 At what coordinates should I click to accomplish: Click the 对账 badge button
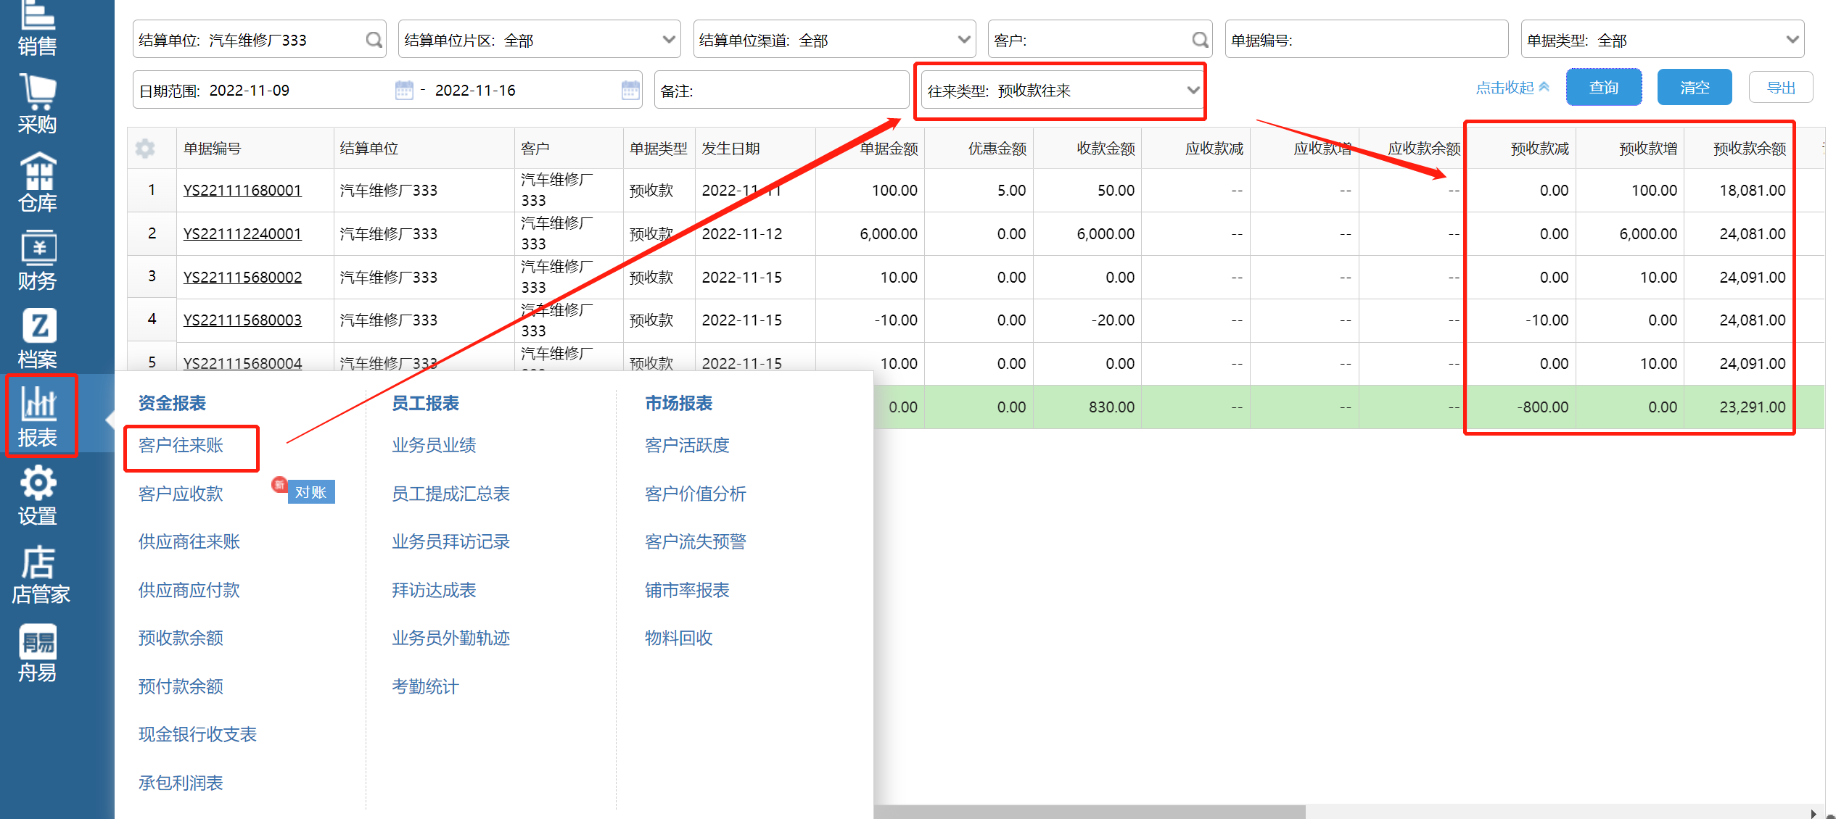pyautogui.click(x=311, y=492)
